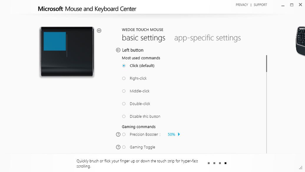Switch to app-specific settings tab
305x172 pixels.
click(208, 38)
